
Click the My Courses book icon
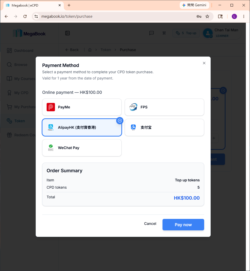9,79
